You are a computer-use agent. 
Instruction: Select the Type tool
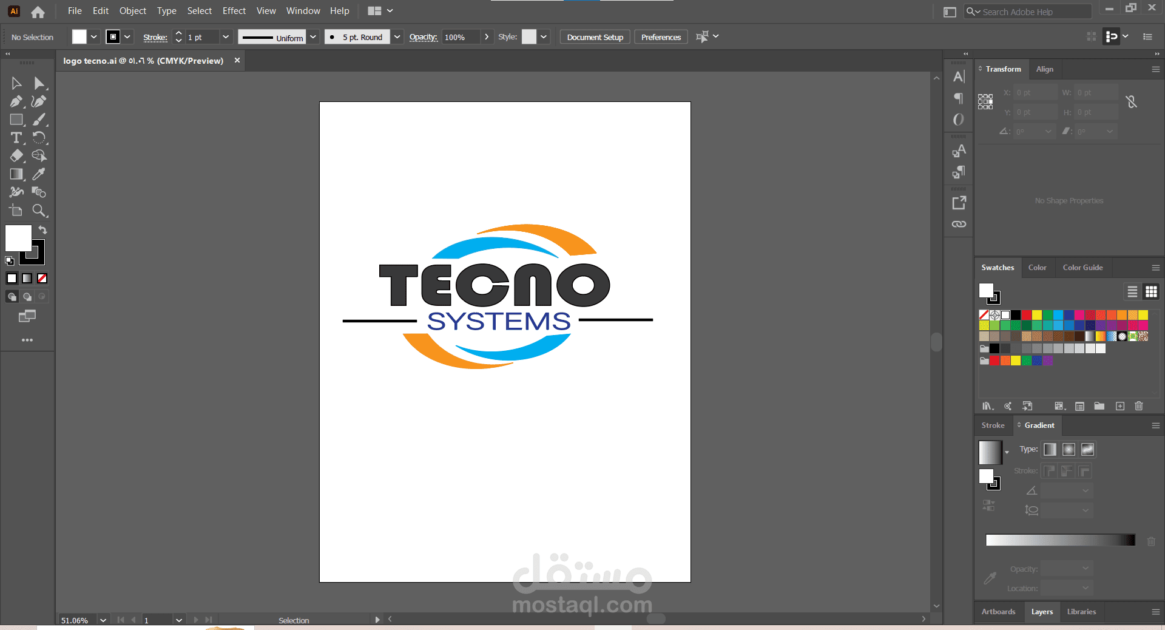16,138
